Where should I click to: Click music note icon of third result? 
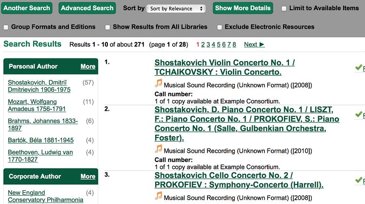159,196
